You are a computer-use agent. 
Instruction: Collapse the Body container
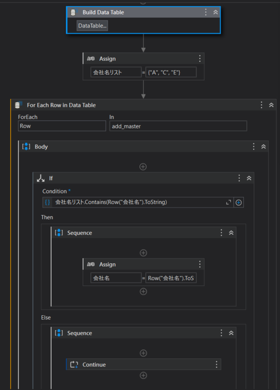[264, 147]
